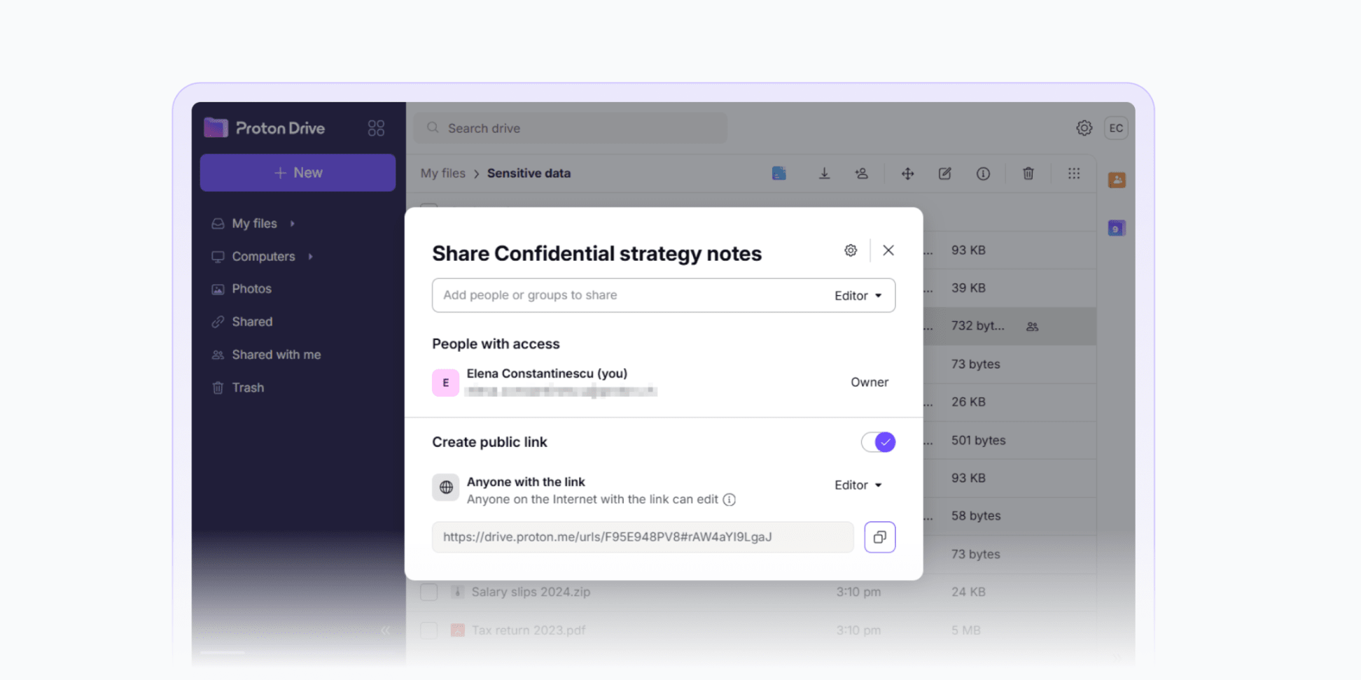Open Computers in sidebar
1361x680 pixels.
(x=263, y=256)
